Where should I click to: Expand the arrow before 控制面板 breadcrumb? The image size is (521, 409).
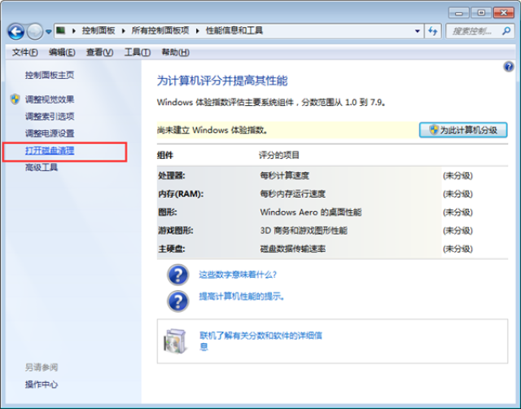(74, 31)
